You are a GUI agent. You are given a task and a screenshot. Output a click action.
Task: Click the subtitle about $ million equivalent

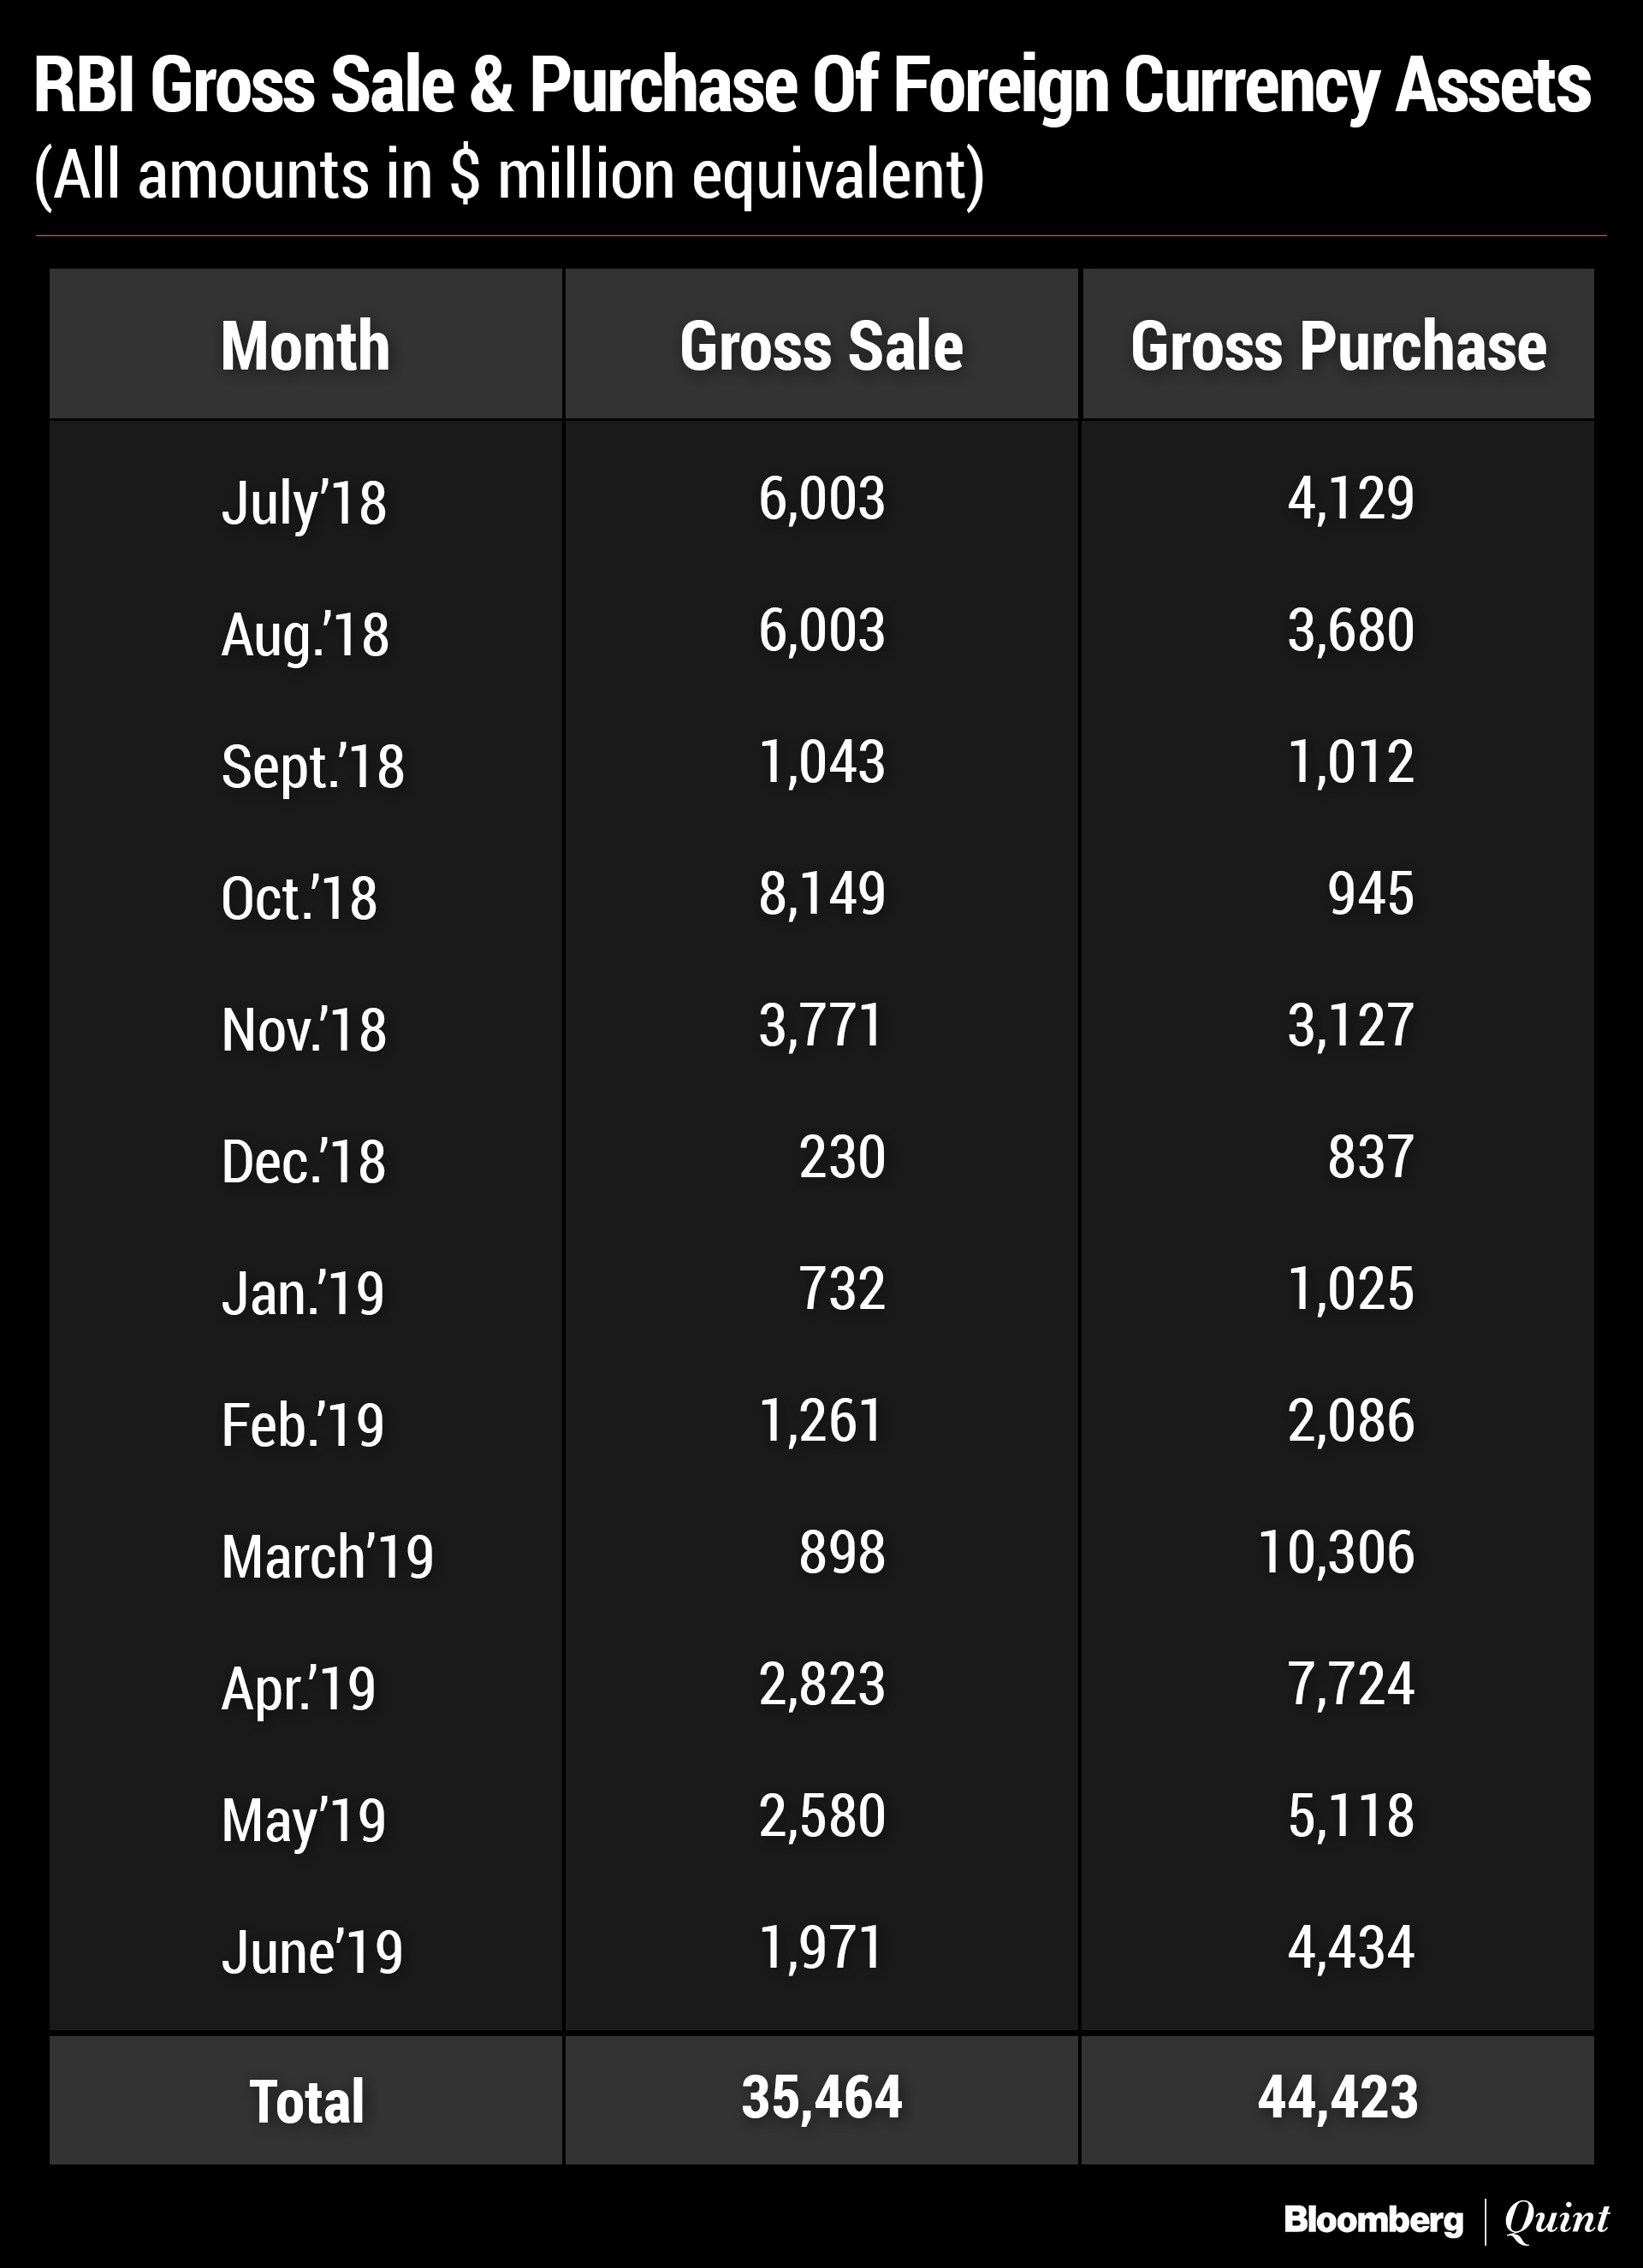509,176
